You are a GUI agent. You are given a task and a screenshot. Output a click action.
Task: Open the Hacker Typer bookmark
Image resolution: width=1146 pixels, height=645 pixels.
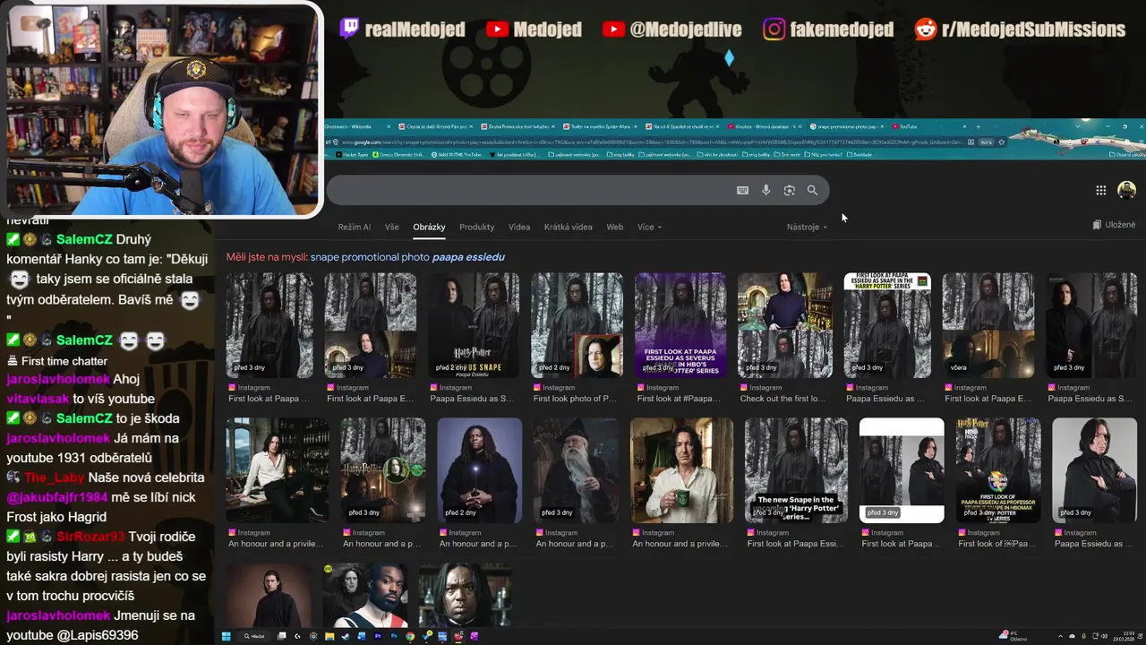point(352,154)
